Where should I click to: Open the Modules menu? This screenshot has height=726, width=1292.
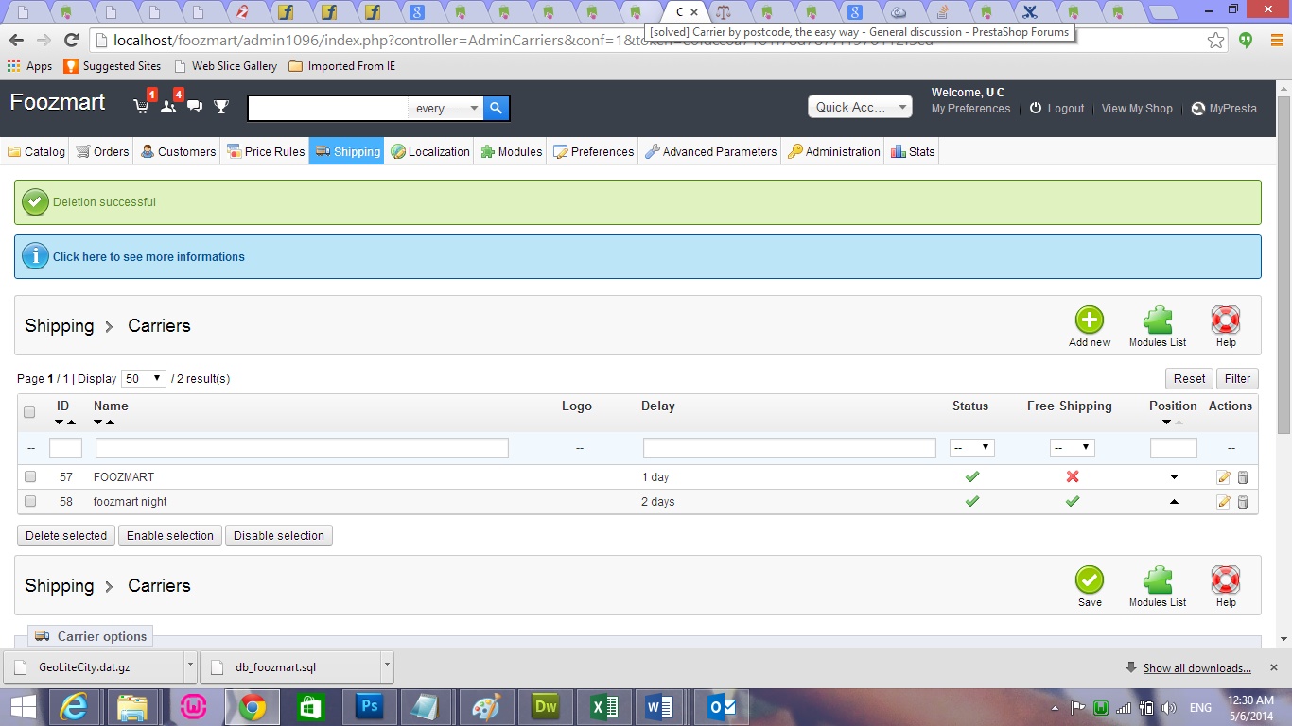point(512,151)
